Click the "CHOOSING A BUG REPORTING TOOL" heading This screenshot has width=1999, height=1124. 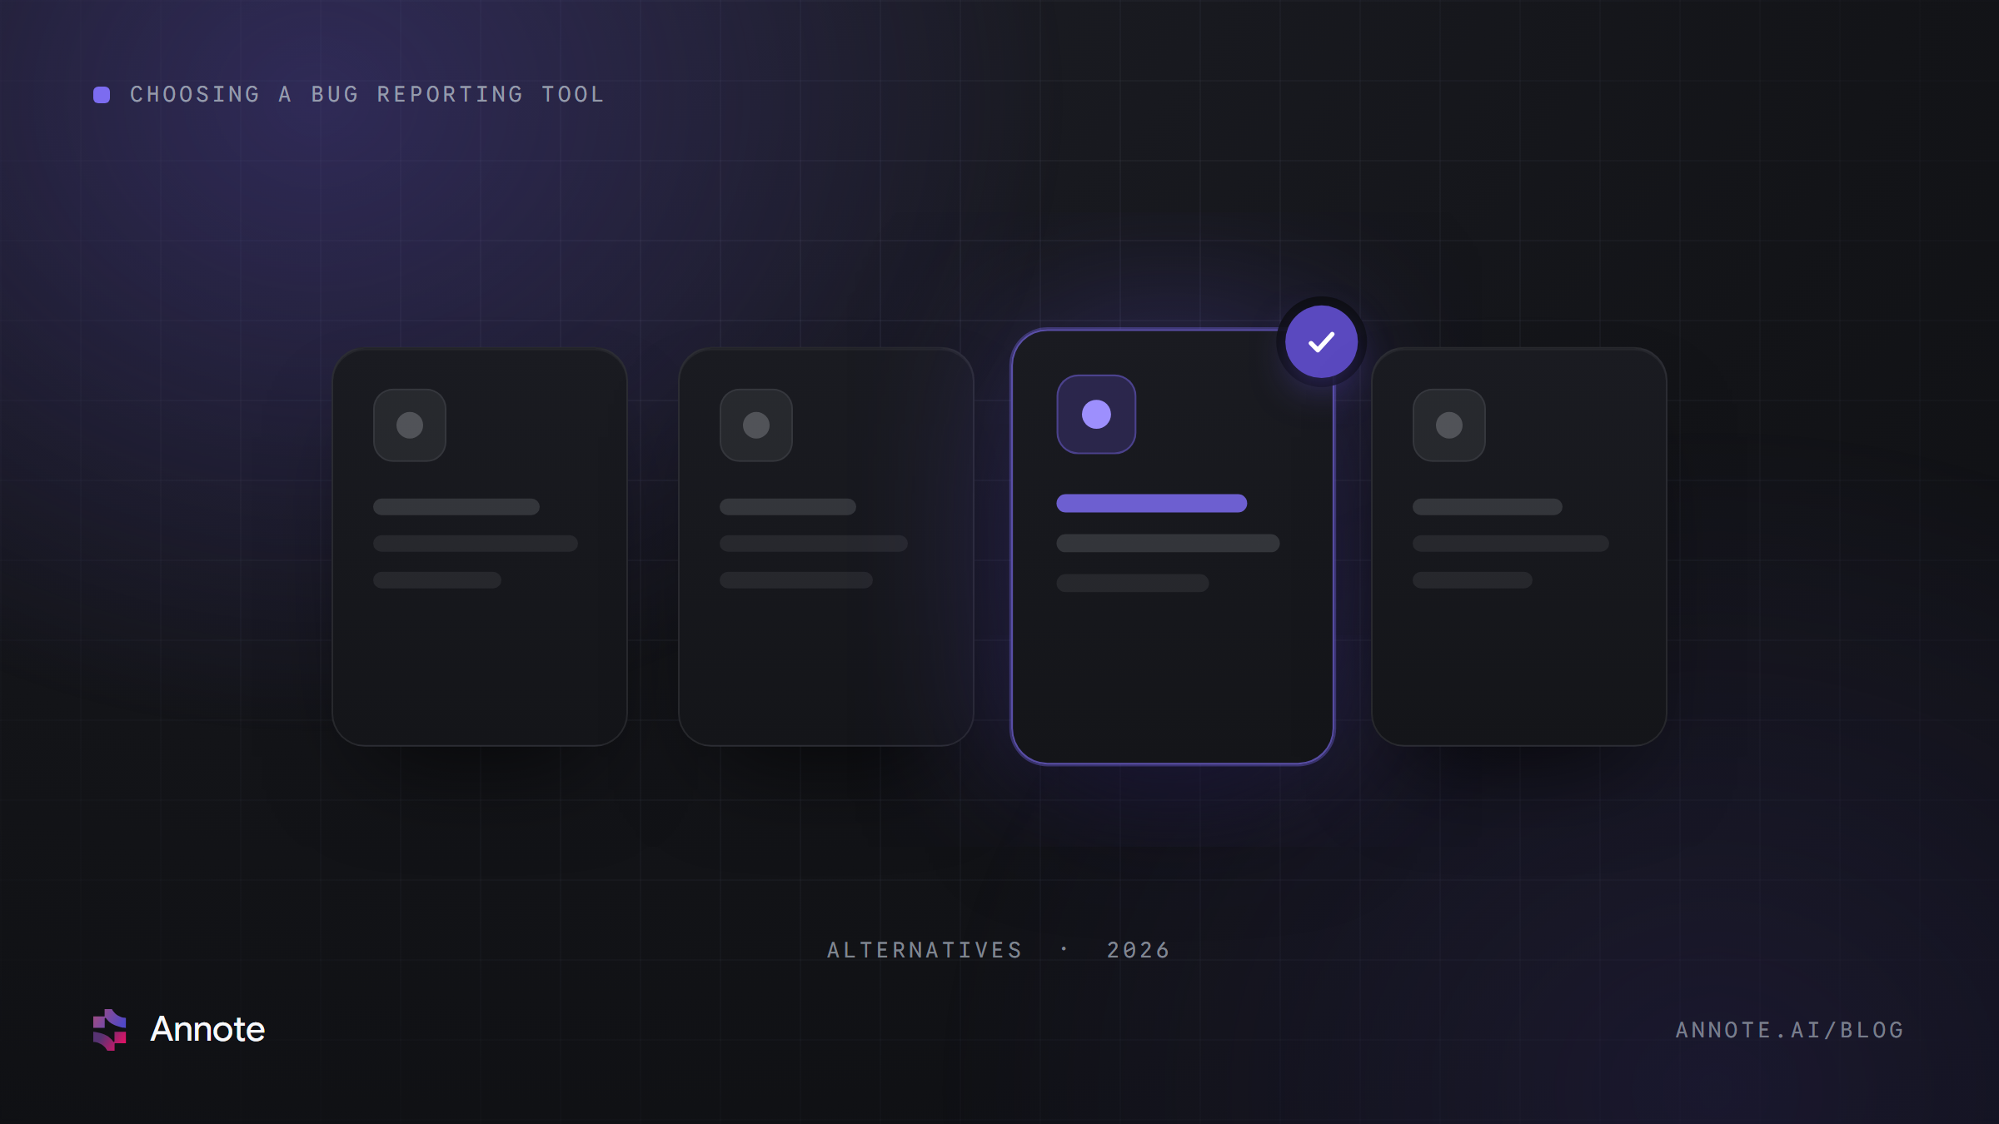click(x=366, y=95)
